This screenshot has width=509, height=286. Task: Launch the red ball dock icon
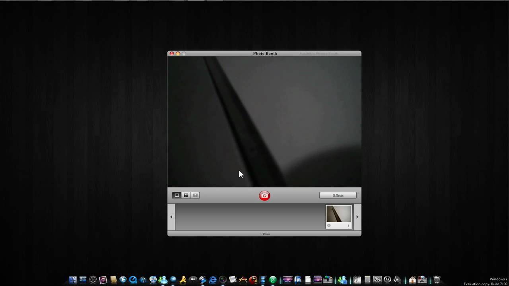(253, 280)
